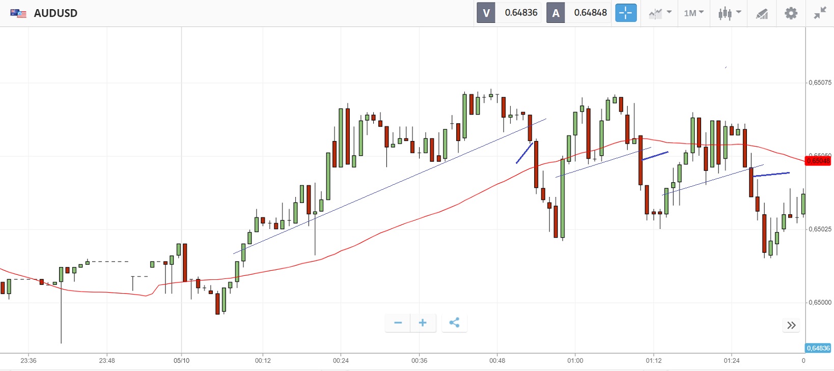834x371 pixels.
Task: Click the AUDUSD flag icon
Action: point(18,13)
